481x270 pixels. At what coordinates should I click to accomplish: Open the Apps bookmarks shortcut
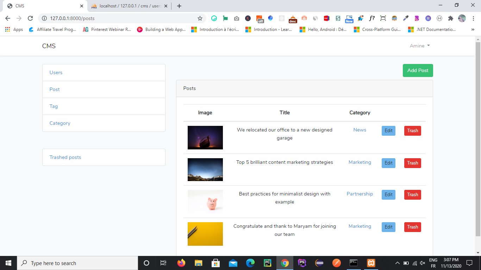pyautogui.click(x=14, y=30)
